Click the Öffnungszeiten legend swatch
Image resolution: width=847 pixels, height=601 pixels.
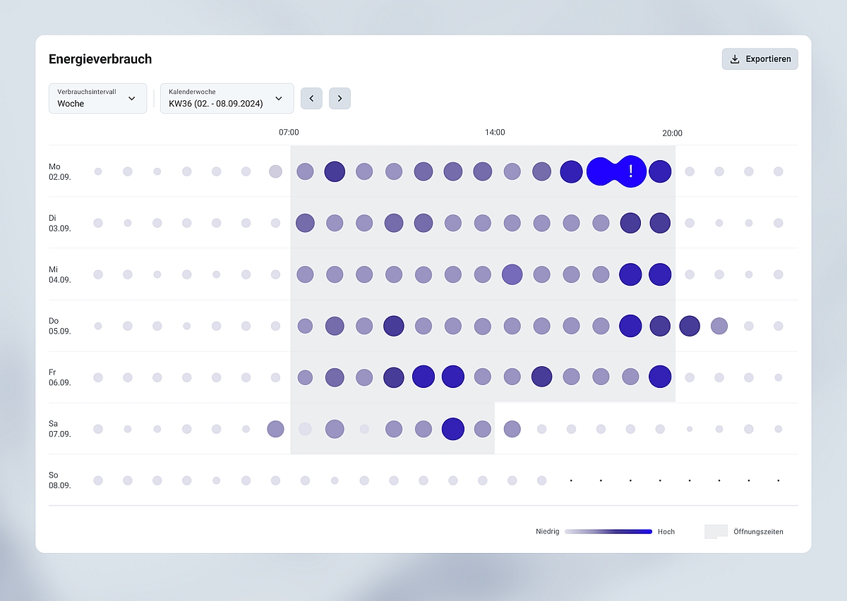715,532
